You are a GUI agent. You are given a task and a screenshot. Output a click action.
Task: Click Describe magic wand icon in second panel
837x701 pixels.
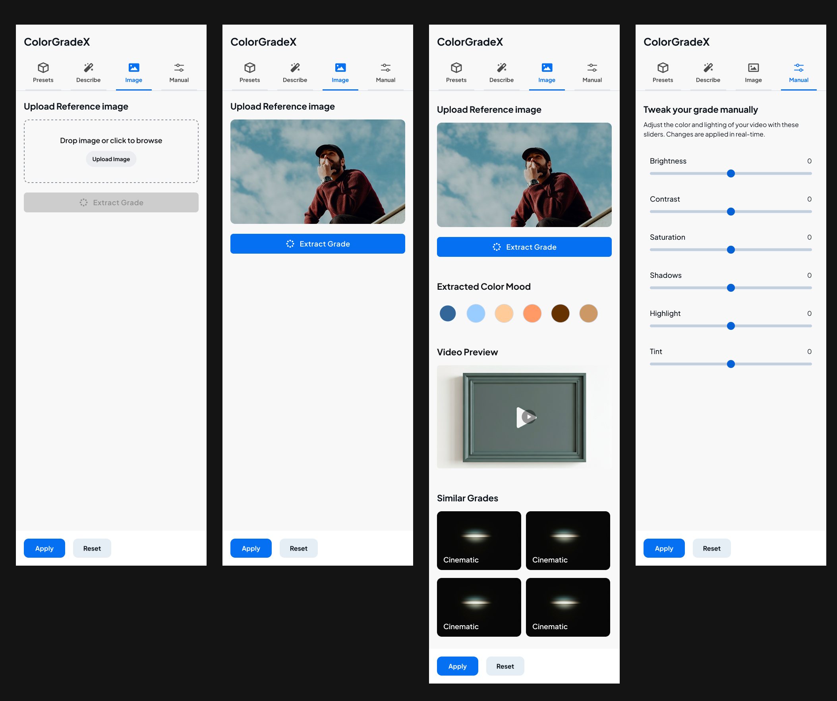295,68
